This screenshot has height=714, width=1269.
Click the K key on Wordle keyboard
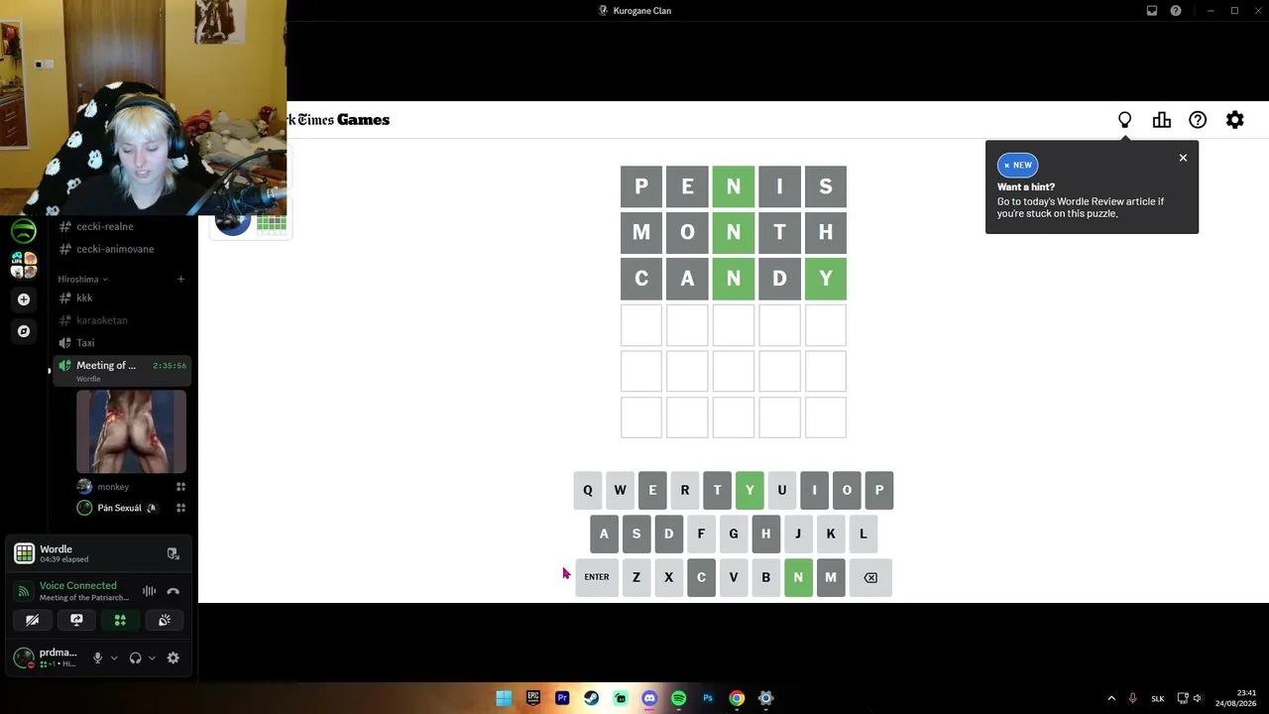pyautogui.click(x=831, y=534)
